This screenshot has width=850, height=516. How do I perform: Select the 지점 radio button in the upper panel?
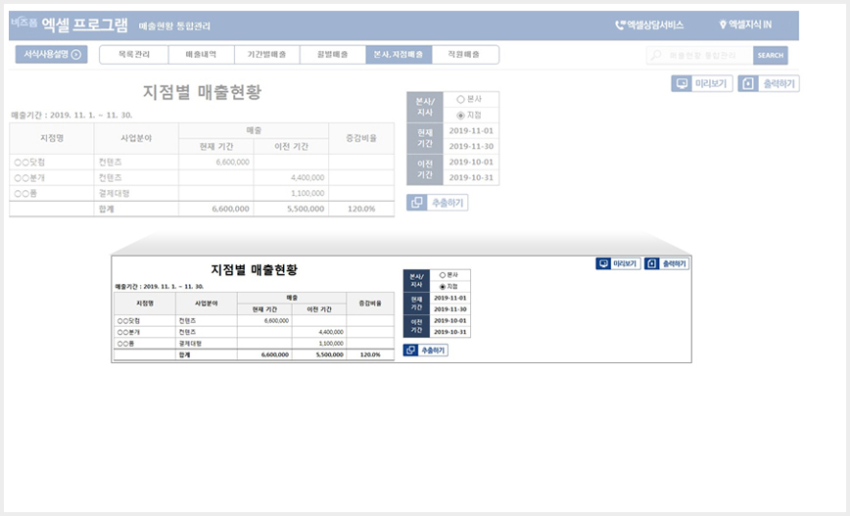(x=461, y=115)
